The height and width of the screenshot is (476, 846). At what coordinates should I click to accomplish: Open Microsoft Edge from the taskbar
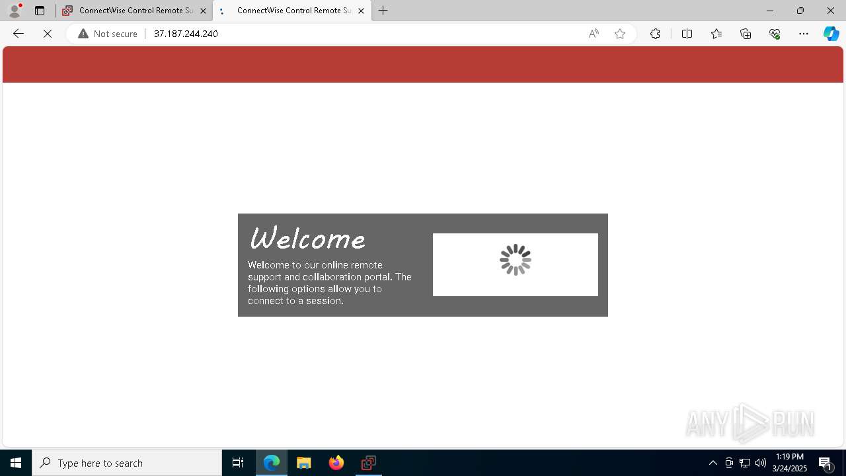[x=272, y=463]
